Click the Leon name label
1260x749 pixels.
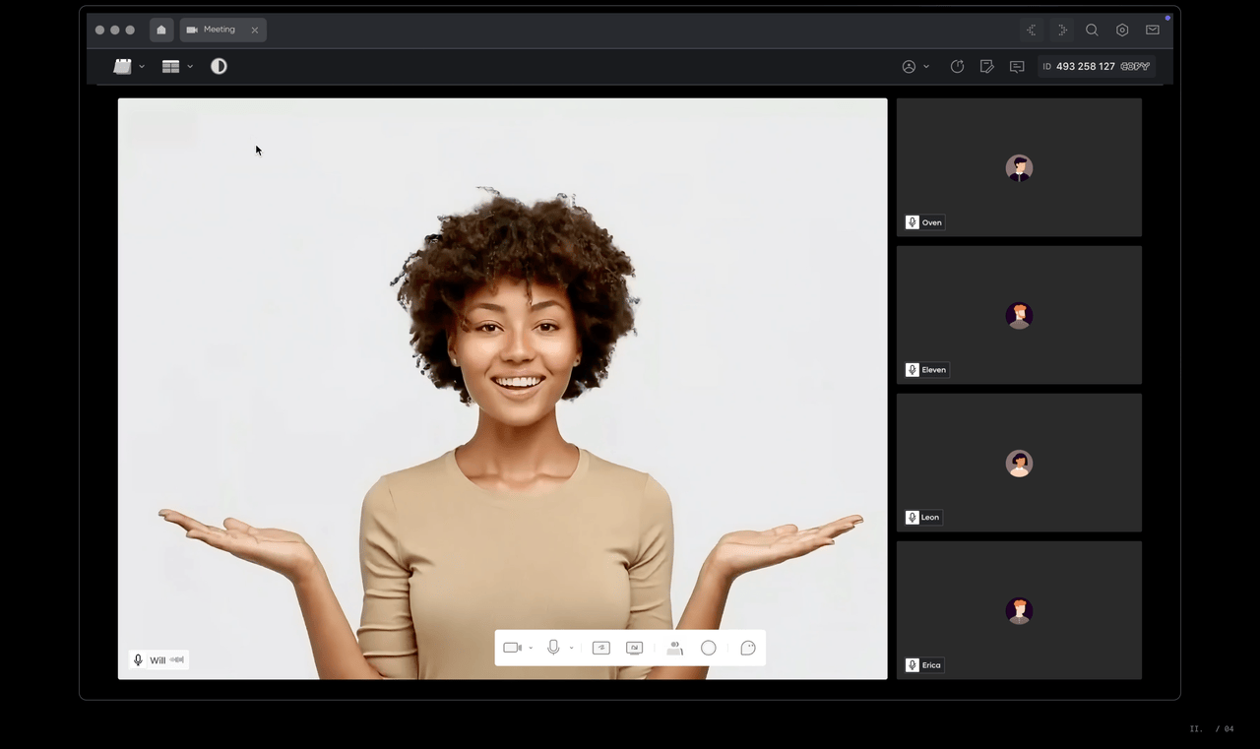930,517
